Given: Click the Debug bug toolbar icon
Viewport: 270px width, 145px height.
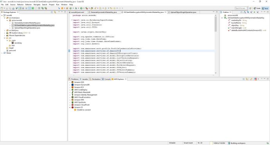Looking at the screenshot, I should pyautogui.click(x=76, y=8).
